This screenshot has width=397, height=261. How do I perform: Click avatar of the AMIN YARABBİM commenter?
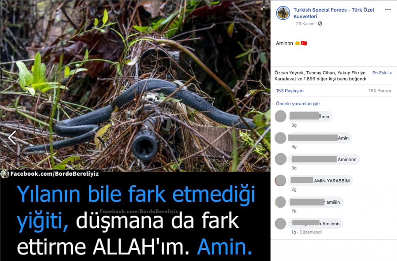tap(281, 180)
